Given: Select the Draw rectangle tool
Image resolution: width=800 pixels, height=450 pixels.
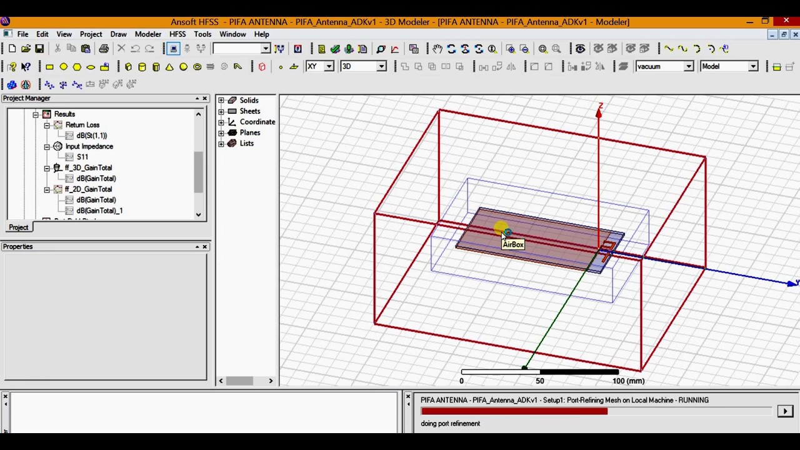Looking at the screenshot, I should pyautogui.click(x=49, y=67).
